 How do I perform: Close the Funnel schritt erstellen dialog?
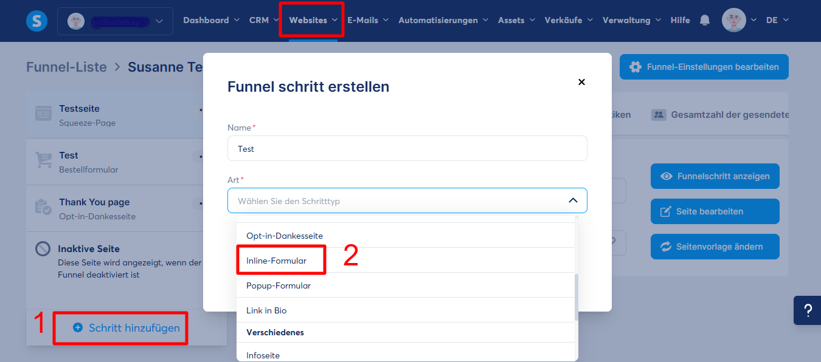click(581, 82)
